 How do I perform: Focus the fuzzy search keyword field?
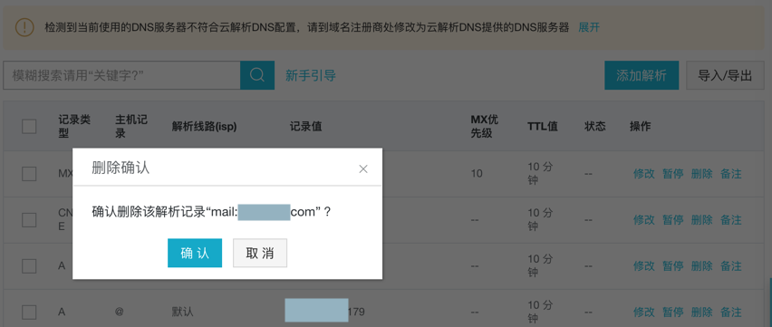click(121, 75)
